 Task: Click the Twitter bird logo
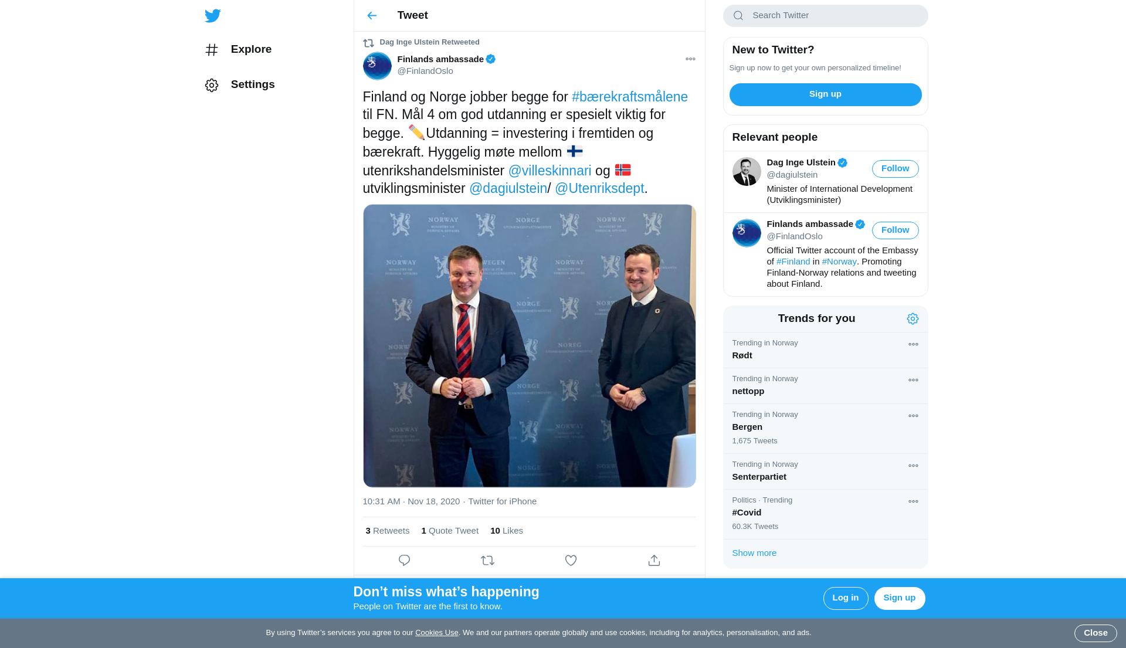[x=212, y=16]
